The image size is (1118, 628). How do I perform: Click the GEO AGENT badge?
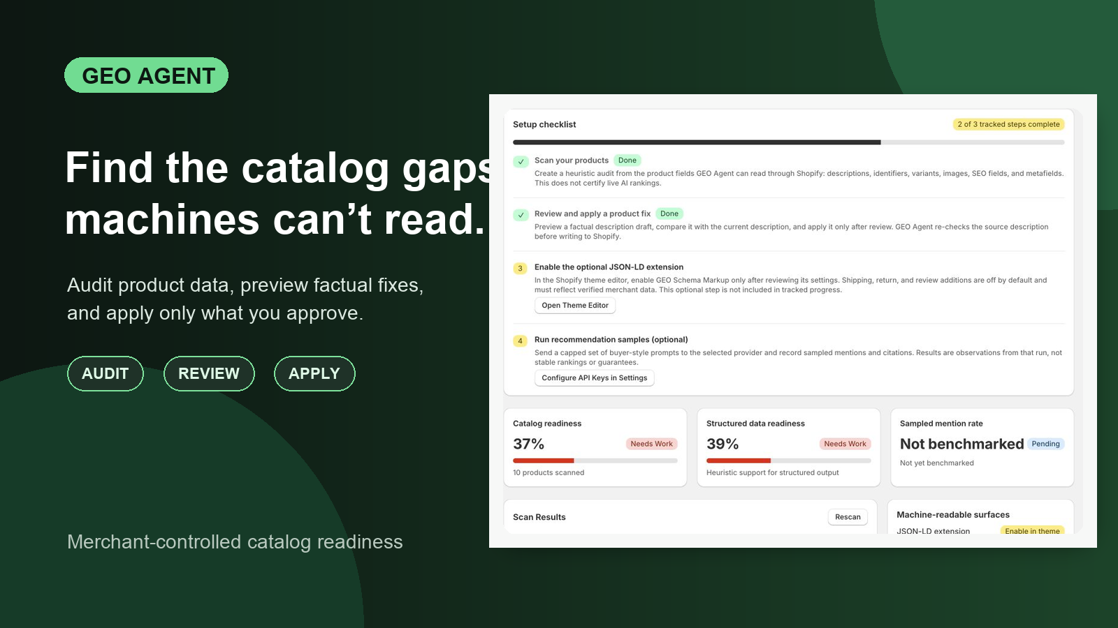pos(147,75)
